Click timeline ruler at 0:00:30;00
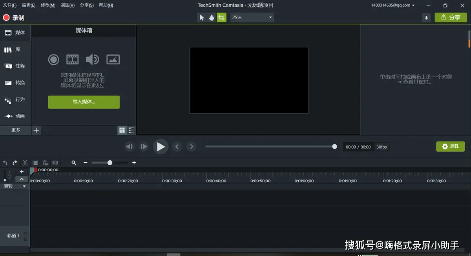 pos(172,181)
